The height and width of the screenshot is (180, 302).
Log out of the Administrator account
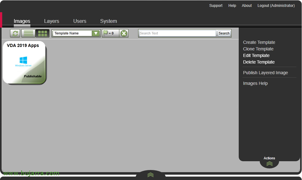pyautogui.click(x=276, y=6)
